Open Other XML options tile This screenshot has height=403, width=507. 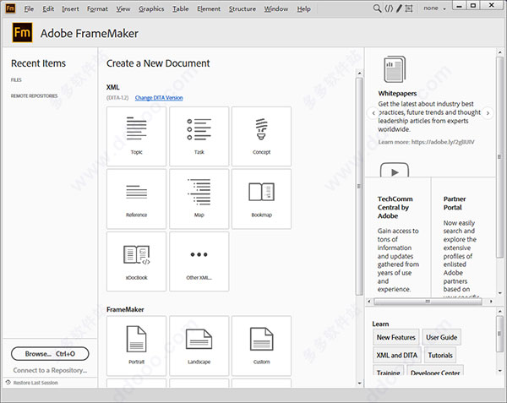click(x=199, y=261)
